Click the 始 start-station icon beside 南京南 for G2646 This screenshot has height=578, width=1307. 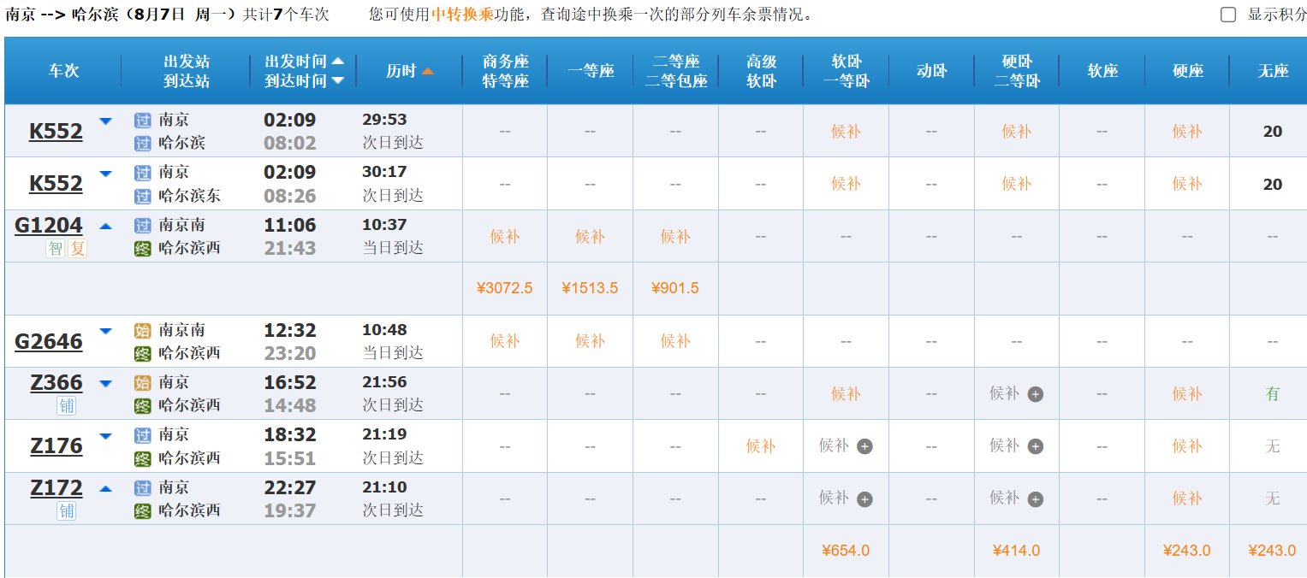pos(144,331)
